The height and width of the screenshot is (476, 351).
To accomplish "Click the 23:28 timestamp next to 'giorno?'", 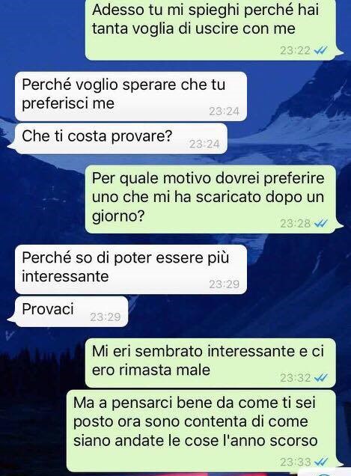I will (x=295, y=224).
